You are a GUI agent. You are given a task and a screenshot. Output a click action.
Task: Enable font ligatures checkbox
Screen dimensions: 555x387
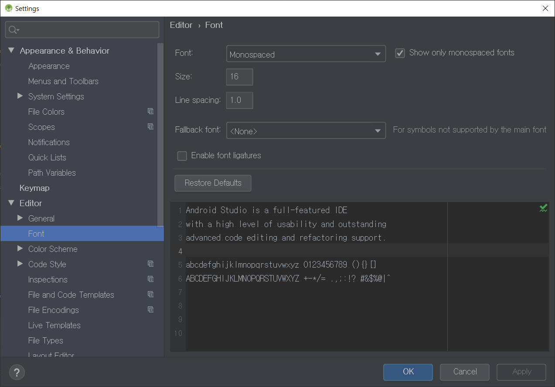pos(182,156)
